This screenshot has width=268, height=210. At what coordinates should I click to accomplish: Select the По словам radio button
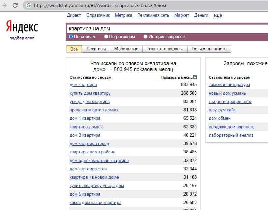[x=71, y=37]
